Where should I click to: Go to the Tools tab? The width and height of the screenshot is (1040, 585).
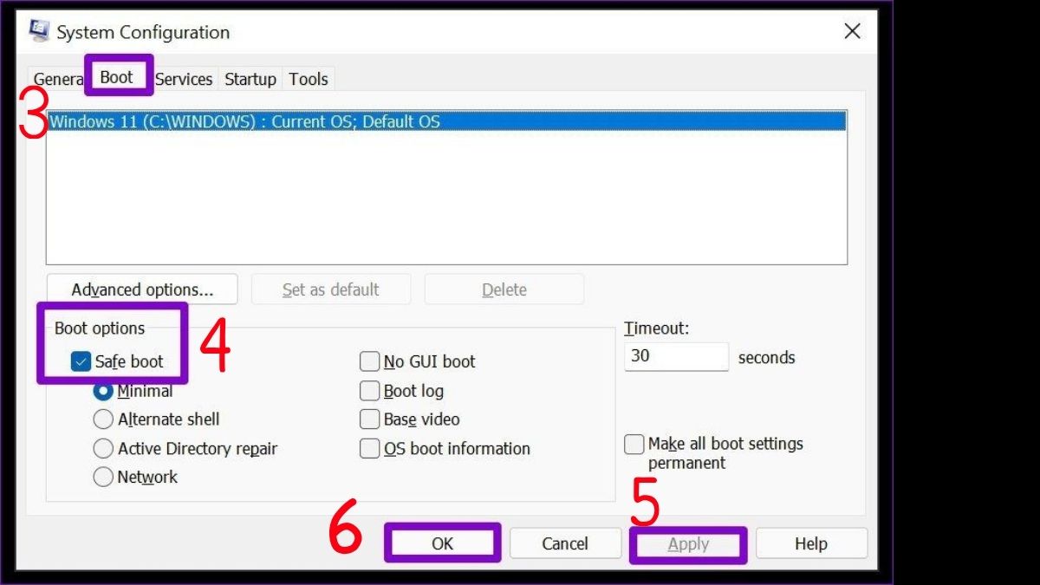(x=308, y=79)
